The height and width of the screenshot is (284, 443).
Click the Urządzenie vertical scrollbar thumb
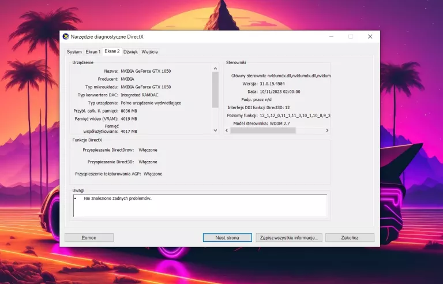(215, 89)
